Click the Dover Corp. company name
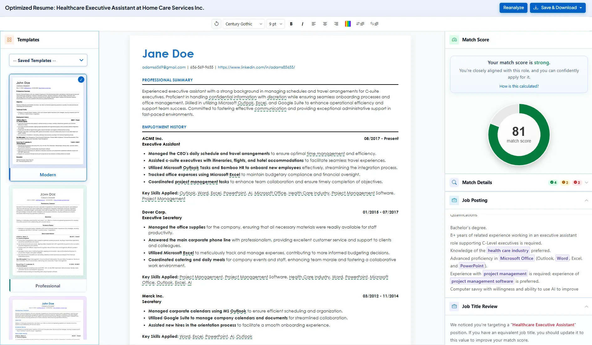 (154, 212)
